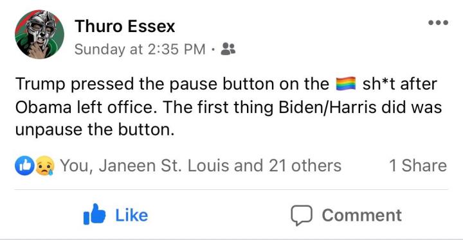This screenshot has width=463, height=240.
Task: Click the post text about Biden/Harris
Action: point(228,107)
